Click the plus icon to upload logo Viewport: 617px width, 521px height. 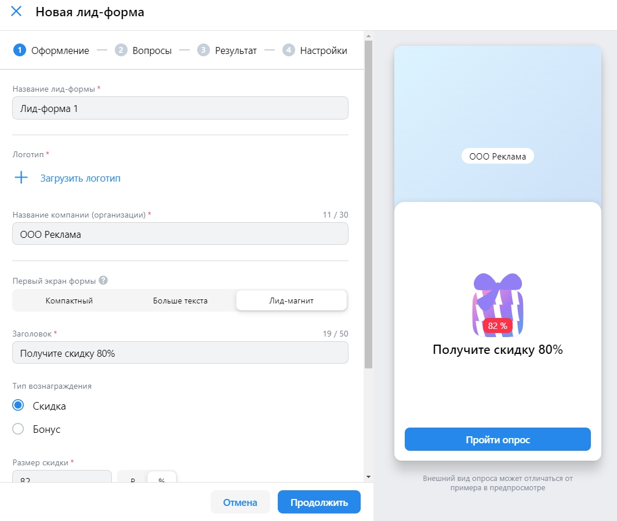click(x=21, y=178)
